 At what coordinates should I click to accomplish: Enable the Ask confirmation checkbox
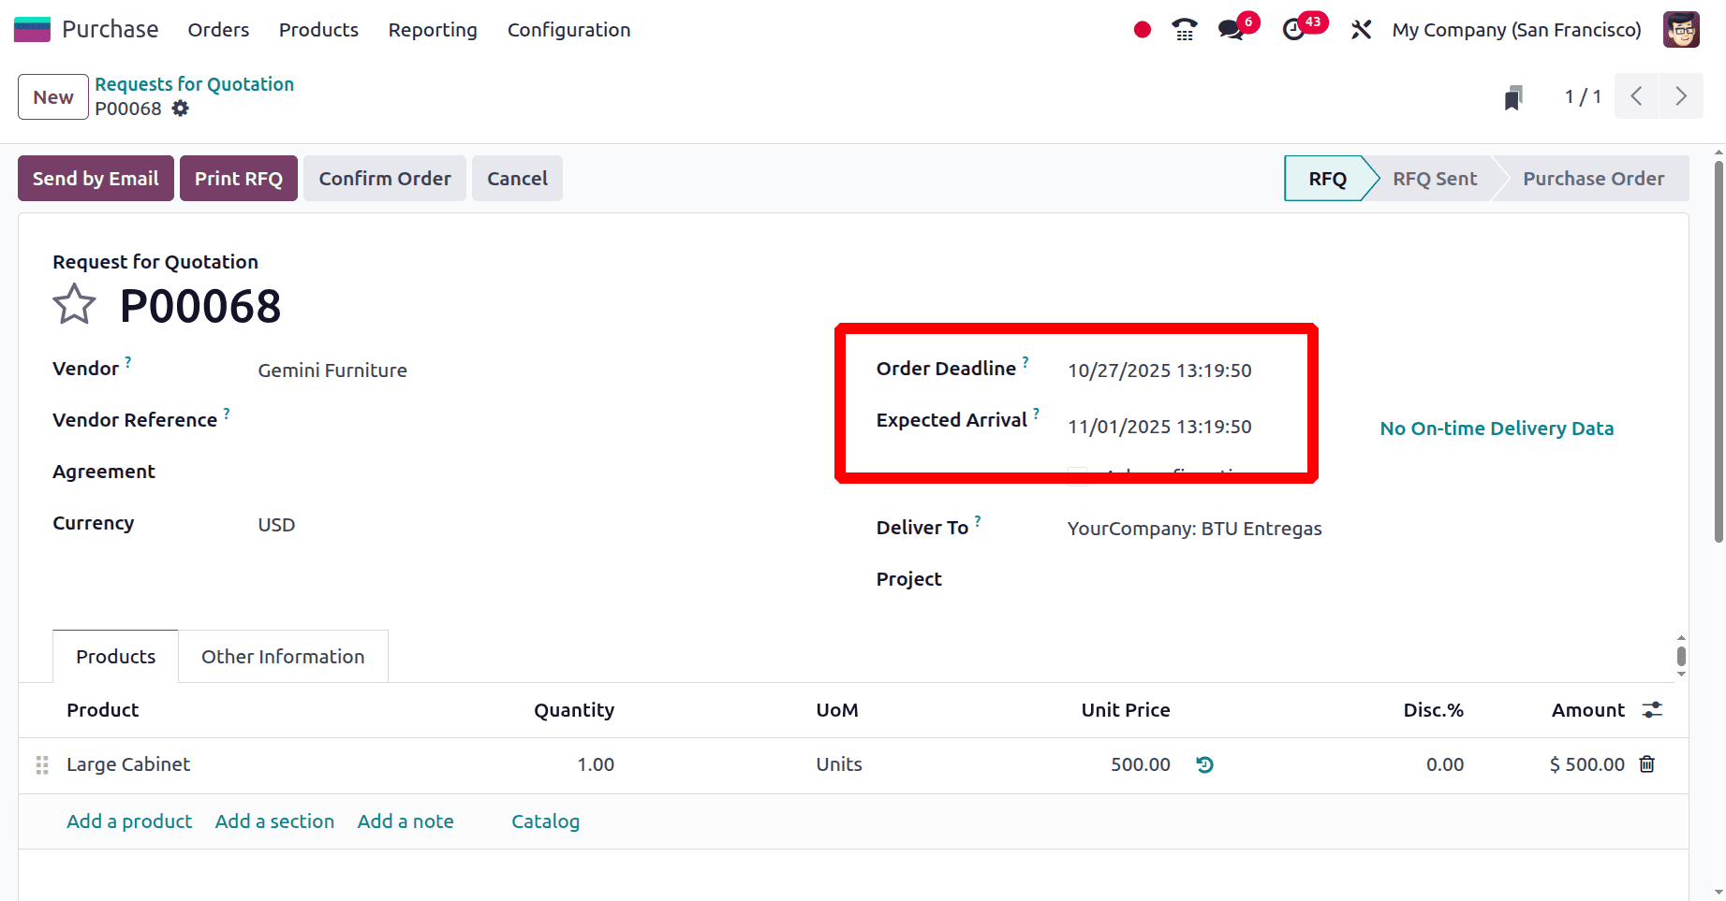tap(1077, 475)
